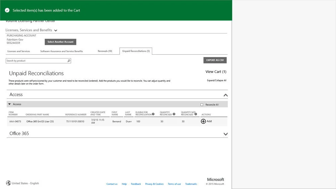Click United States - English language selector

click(x=25, y=183)
